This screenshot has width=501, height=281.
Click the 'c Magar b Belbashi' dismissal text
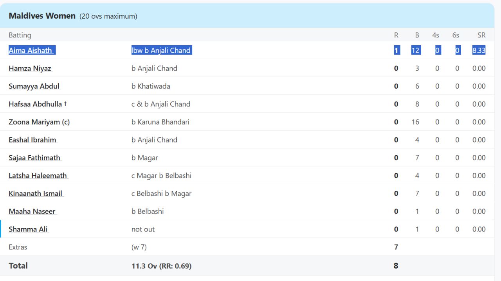point(161,176)
